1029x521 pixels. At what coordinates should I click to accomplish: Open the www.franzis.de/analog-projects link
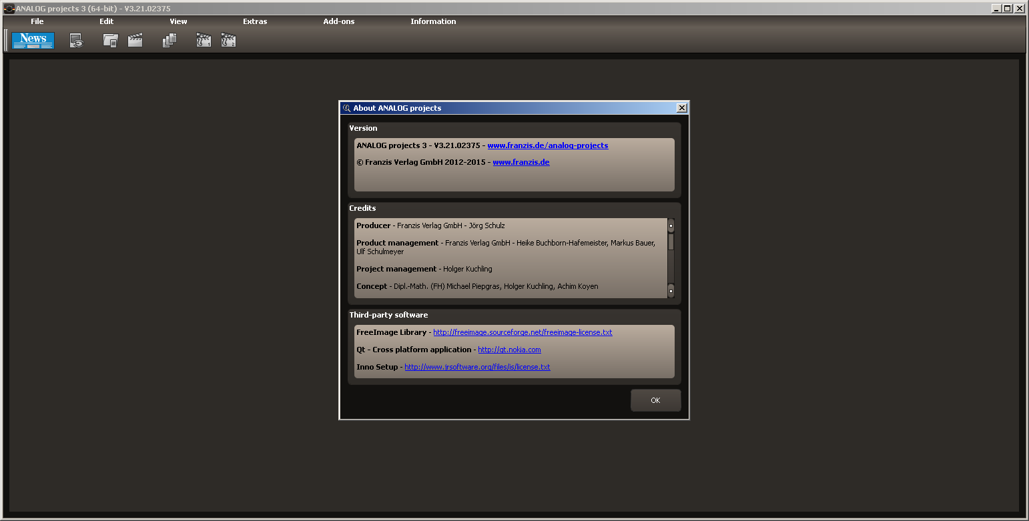point(548,145)
